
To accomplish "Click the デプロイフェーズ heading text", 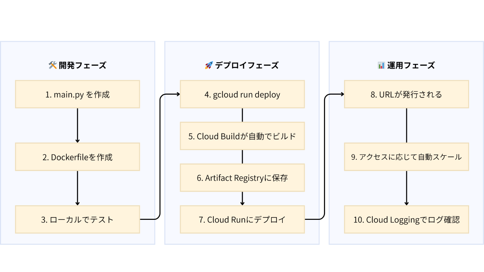I will (247, 65).
